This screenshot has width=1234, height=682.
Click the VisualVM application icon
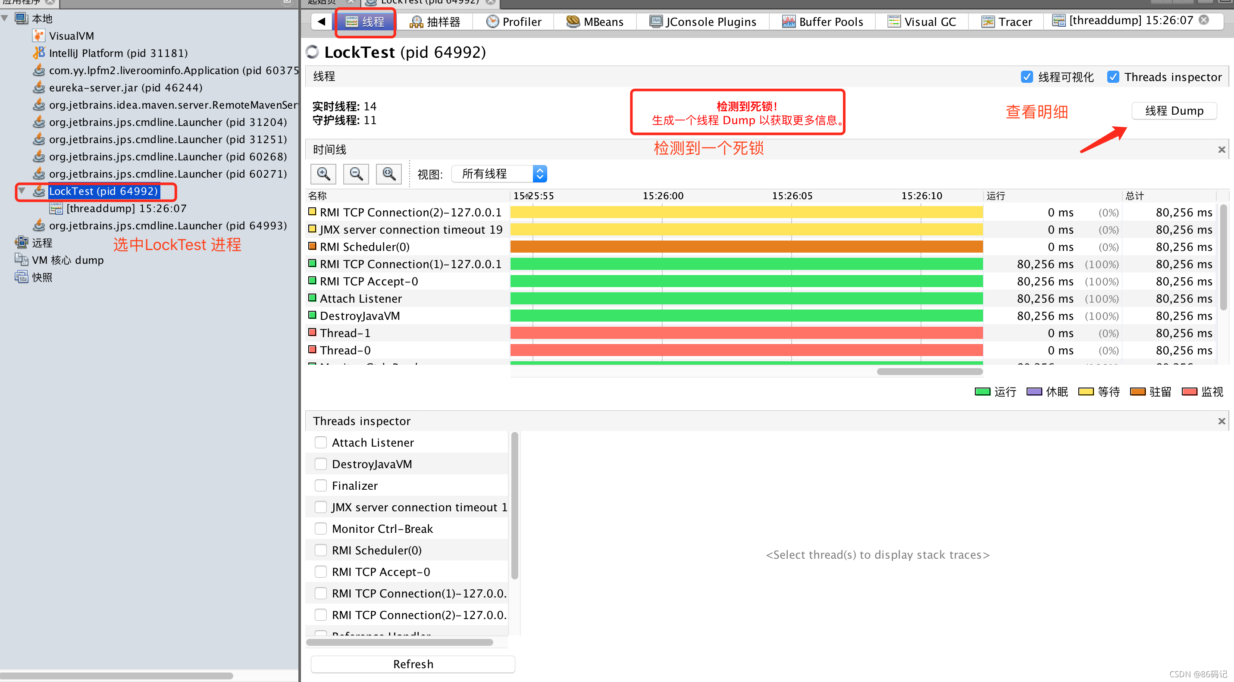(x=39, y=36)
